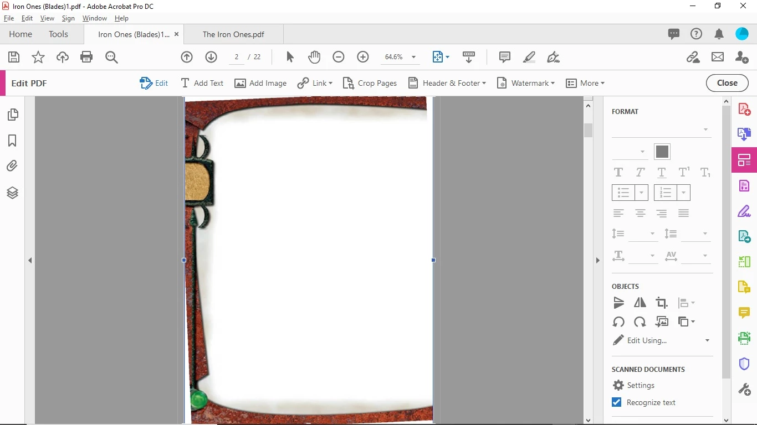This screenshot has width=757, height=425.
Task: Select the highlight text pen tool
Action: [x=529, y=57]
